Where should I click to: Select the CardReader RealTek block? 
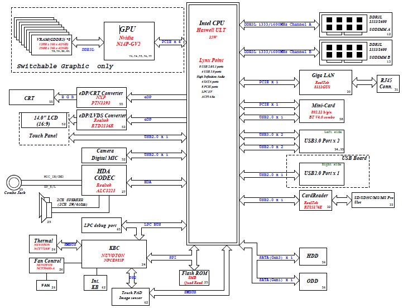(315, 201)
